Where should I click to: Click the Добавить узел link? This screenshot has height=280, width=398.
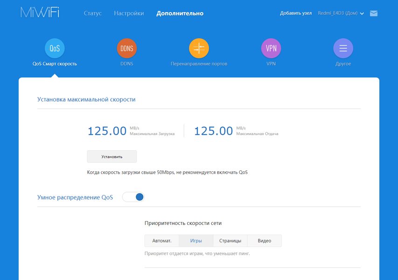point(296,13)
